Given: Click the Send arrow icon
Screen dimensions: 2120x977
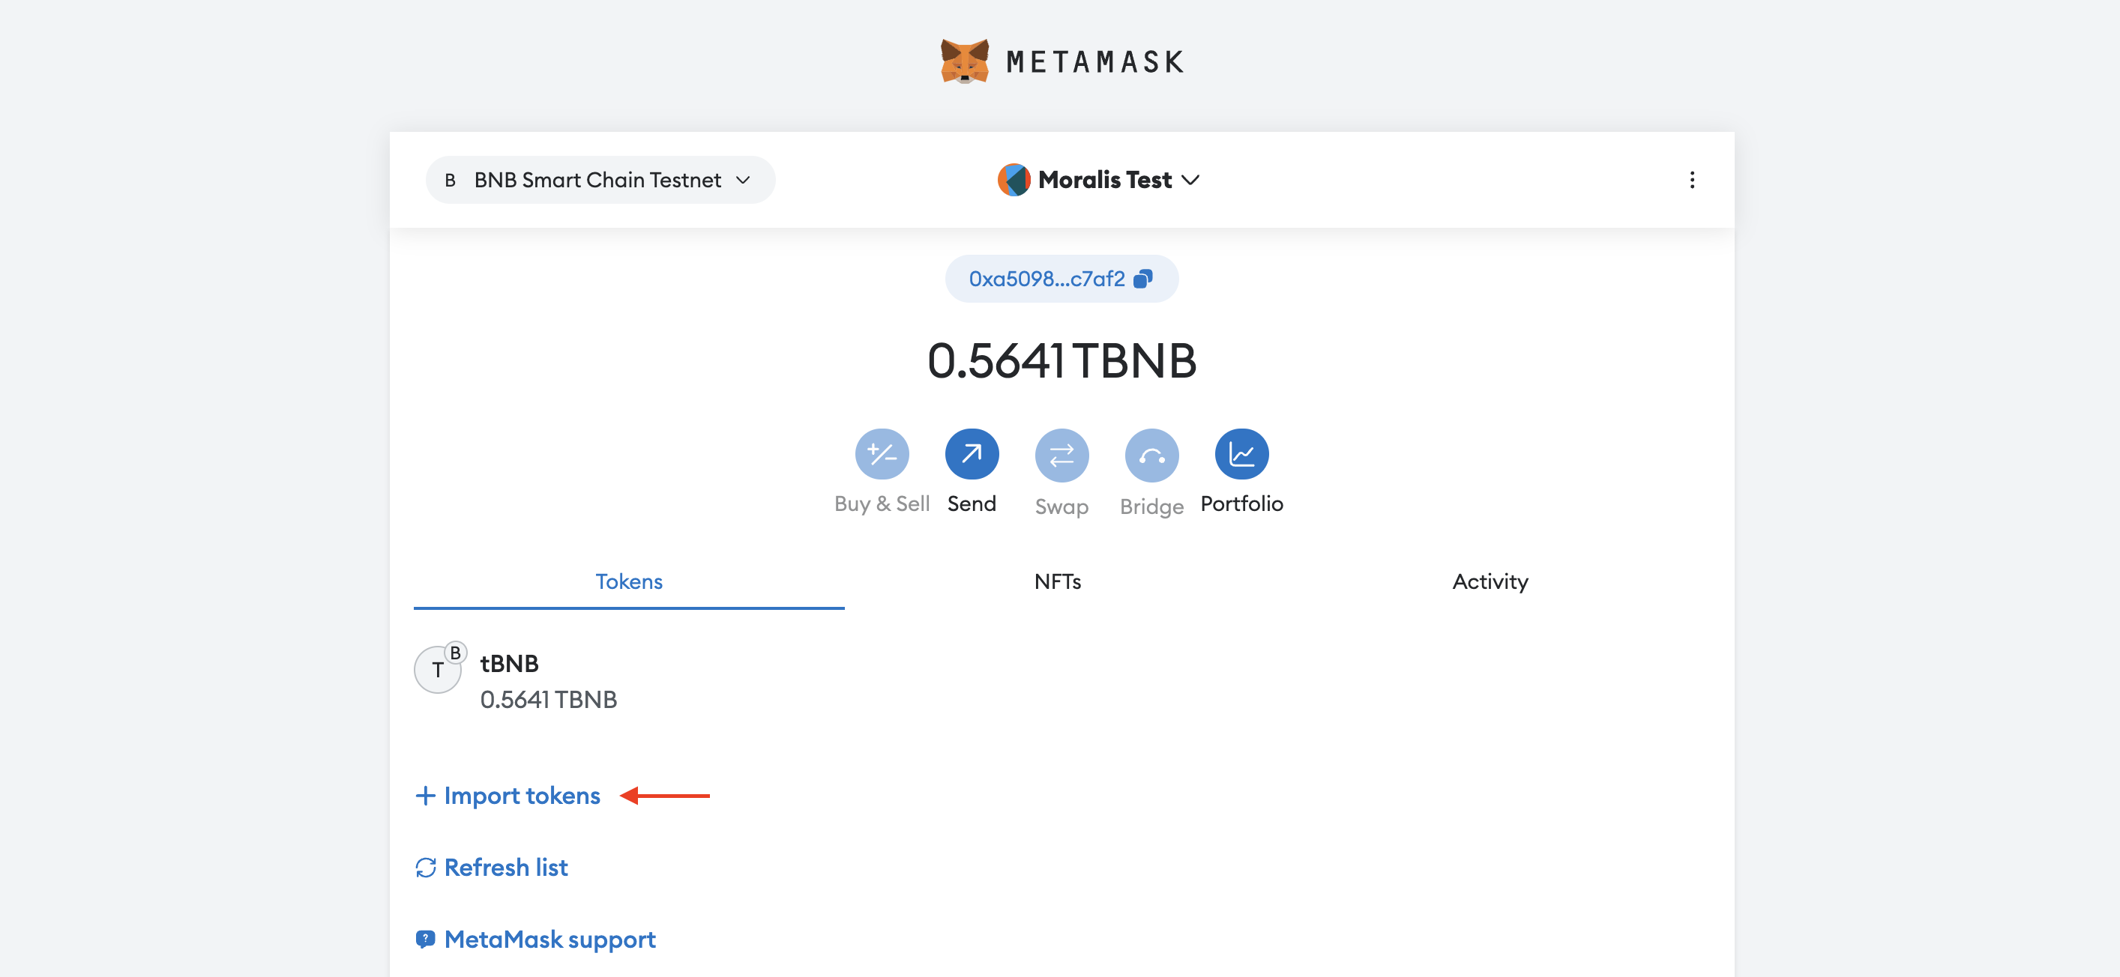Looking at the screenshot, I should [972, 454].
